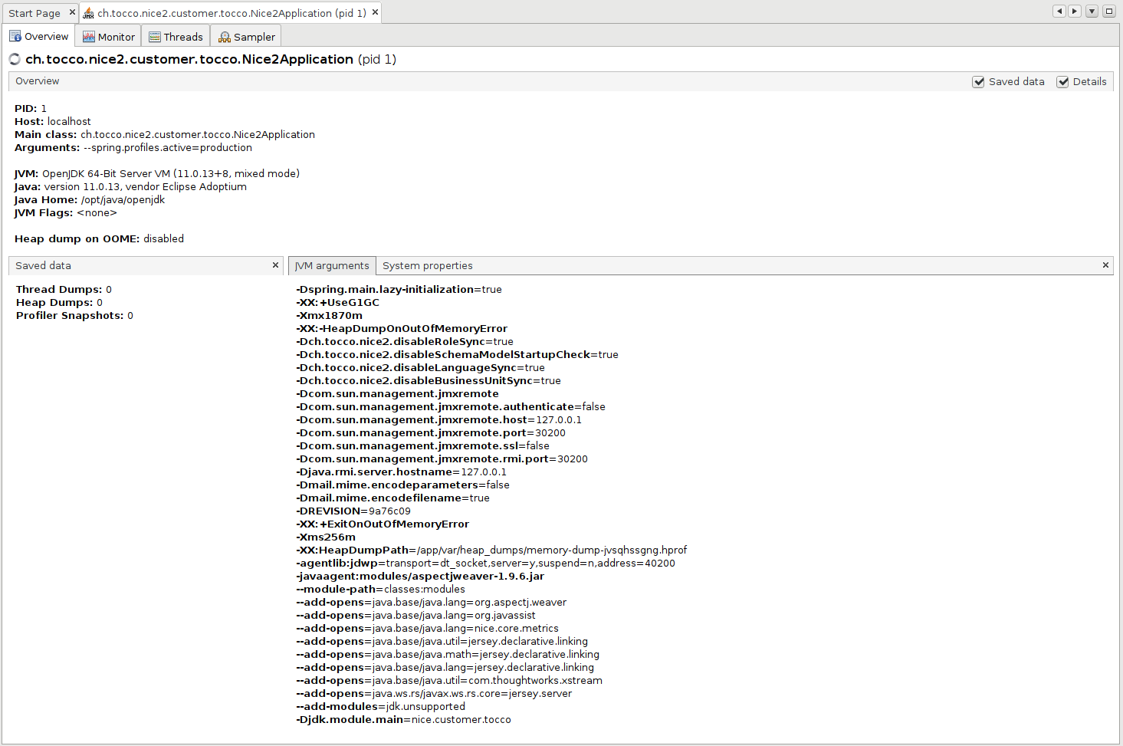Click the -Dspring.main.lazy-initialization=true argument
The width and height of the screenshot is (1123, 746).
[399, 289]
